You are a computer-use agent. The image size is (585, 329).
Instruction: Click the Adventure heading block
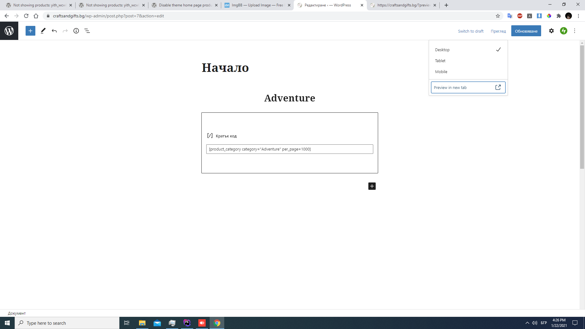click(x=289, y=98)
